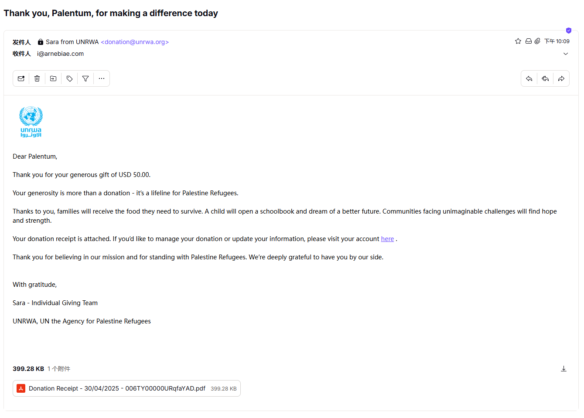Click the purple verified shield badge
The image size is (584, 418).
569,31
